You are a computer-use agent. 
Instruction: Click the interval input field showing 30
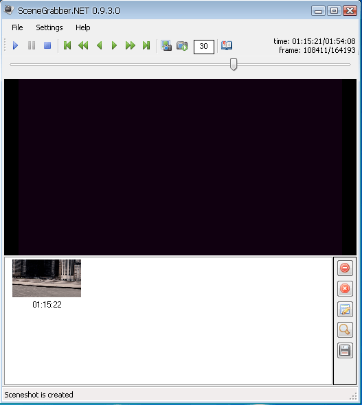[204, 47]
